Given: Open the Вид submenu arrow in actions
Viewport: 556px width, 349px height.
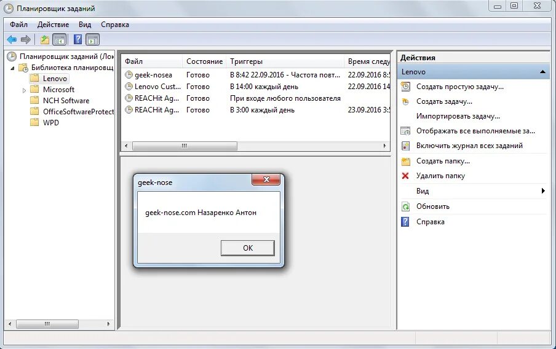Looking at the screenshot, I should 543,191.
